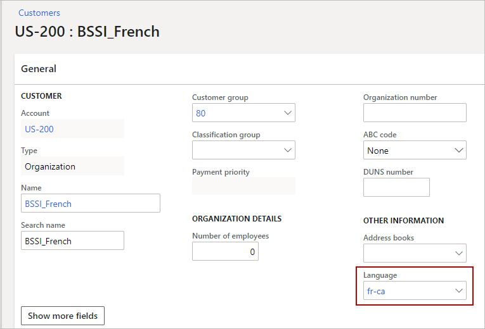The image size is (485, 329).
Task: Go back to Customers breadcrumb link
Action: tap(39, 13)
